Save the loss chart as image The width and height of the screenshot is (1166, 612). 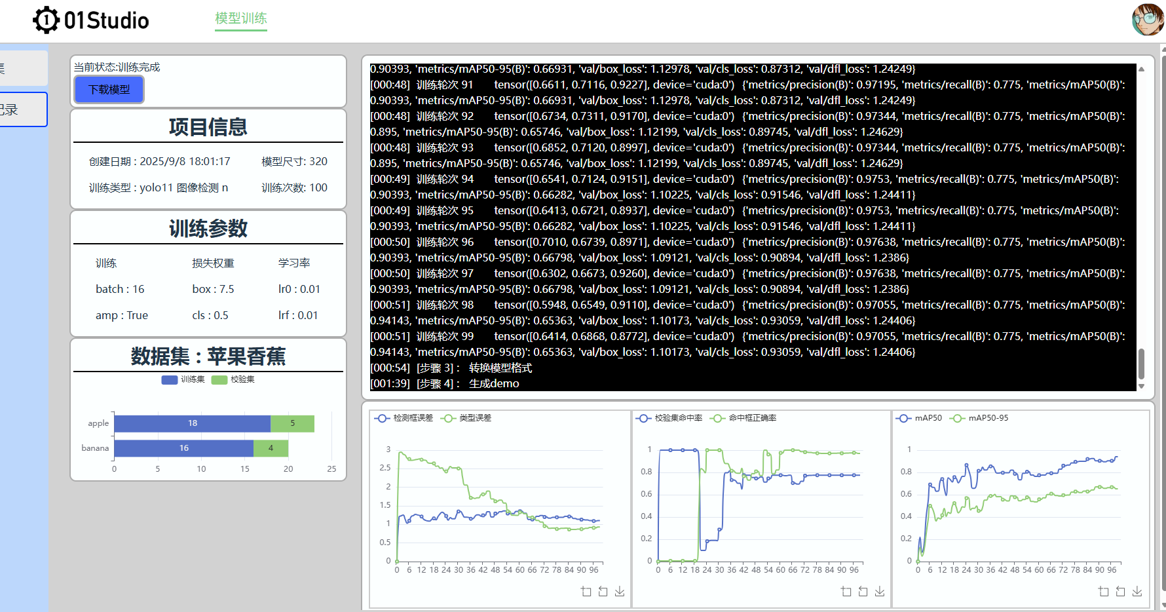[x=620, y=592]
